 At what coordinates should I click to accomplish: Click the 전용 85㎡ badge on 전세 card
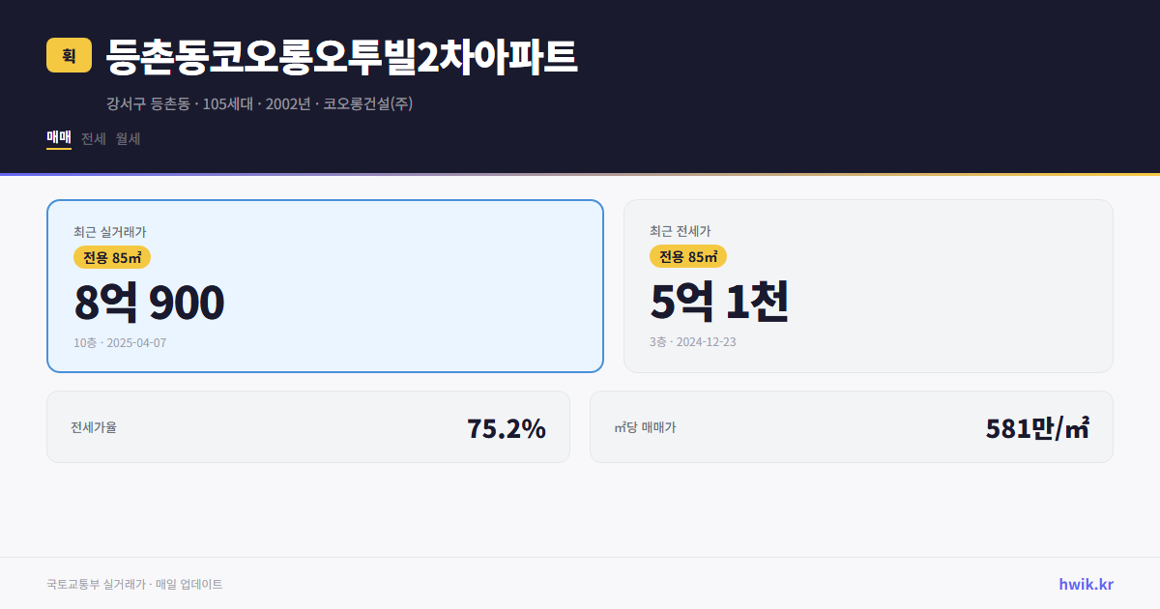pyautogui.click(x=689, y=257)
